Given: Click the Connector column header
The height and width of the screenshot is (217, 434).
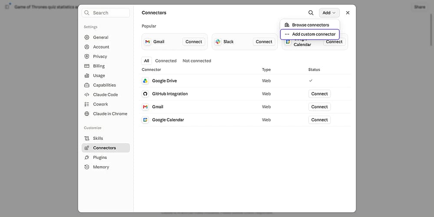Looking at the screenshot, I should [x=151, y=70].
